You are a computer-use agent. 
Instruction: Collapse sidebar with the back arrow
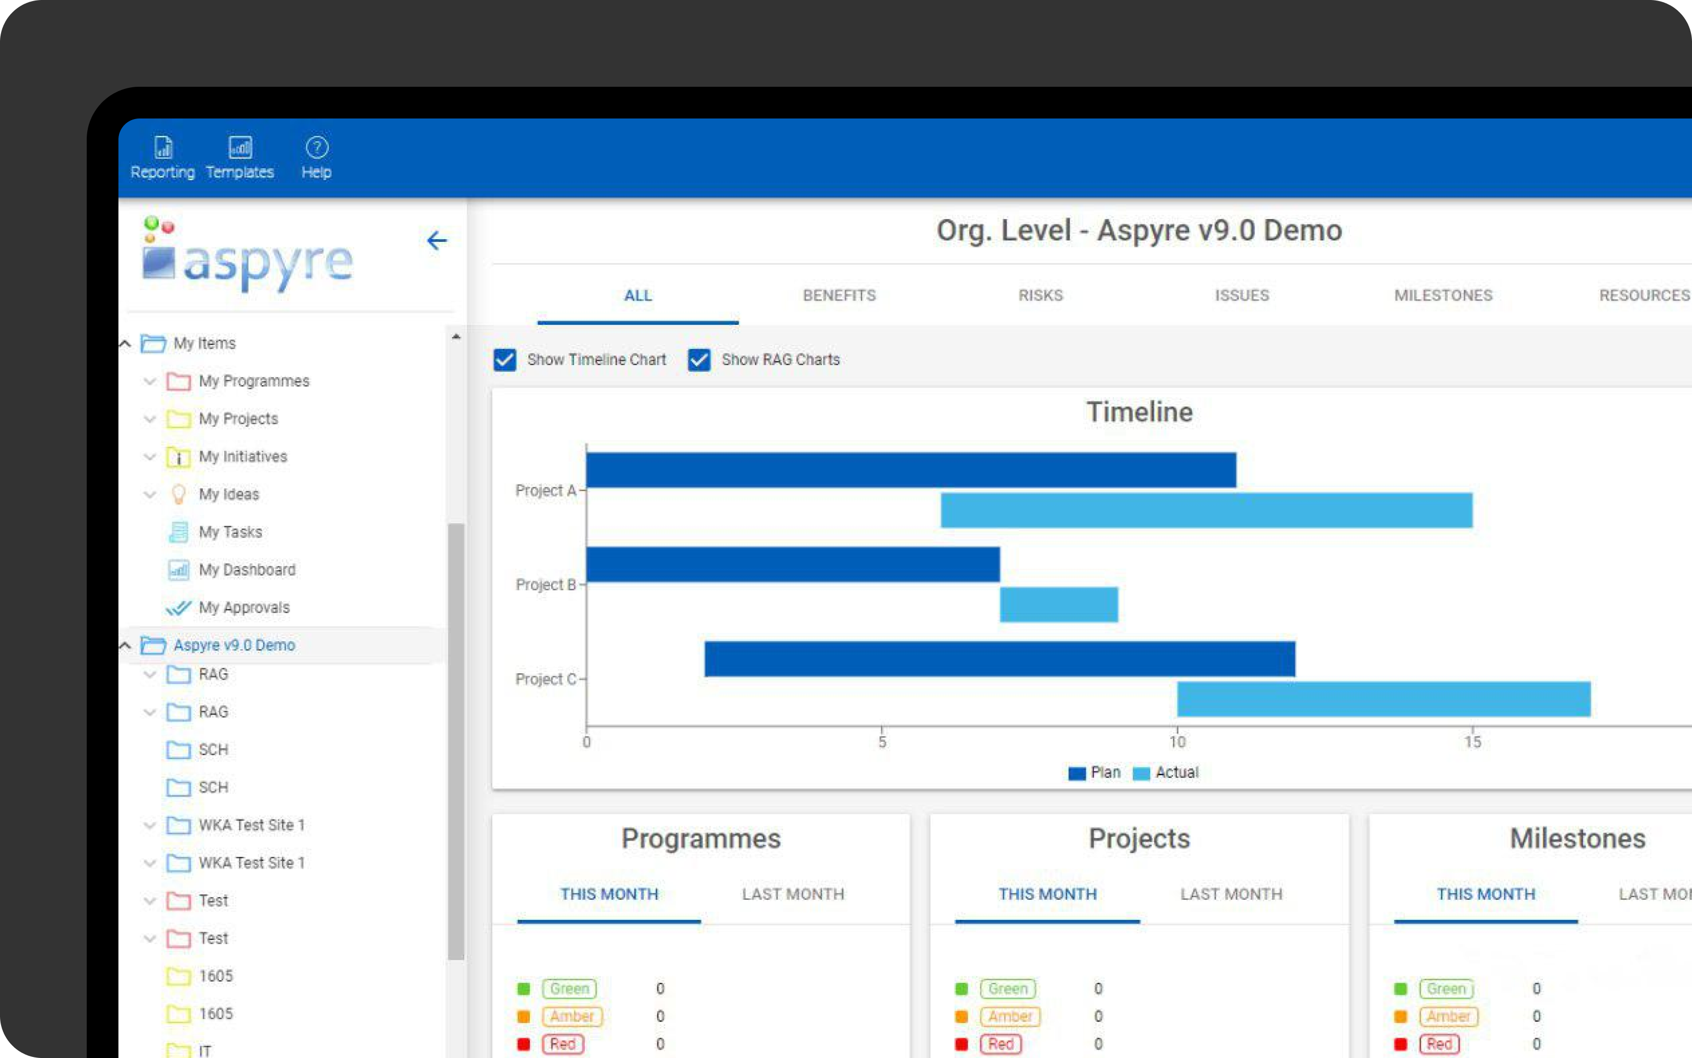437,241
